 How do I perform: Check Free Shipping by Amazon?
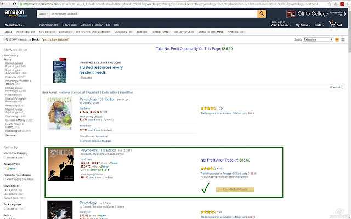tap(5, 179)
